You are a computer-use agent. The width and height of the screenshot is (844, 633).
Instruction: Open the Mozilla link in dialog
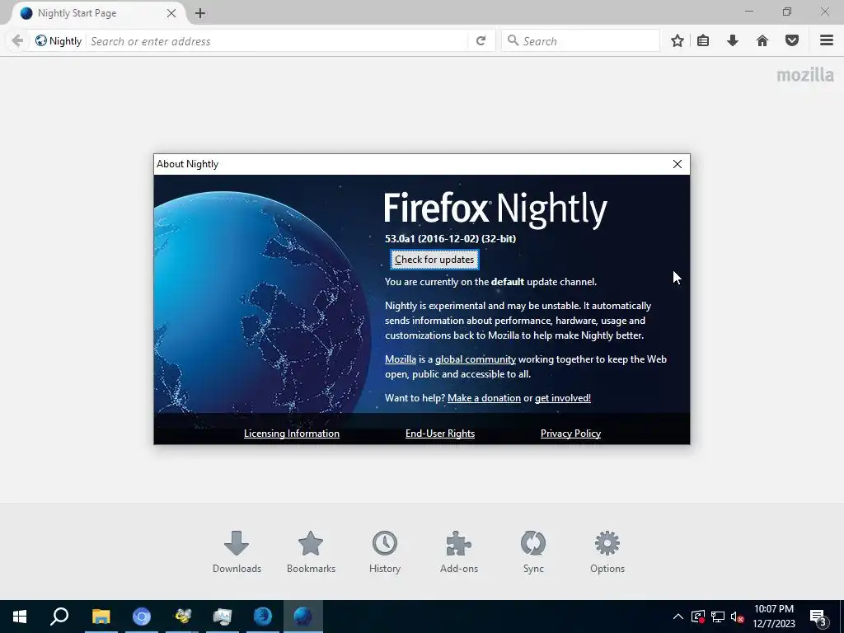coord(401,359)
